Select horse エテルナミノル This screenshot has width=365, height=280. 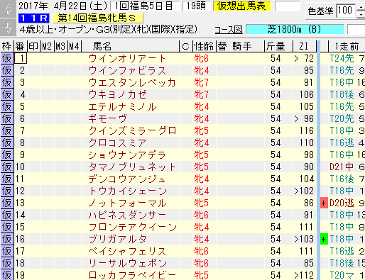pos(122,106)
